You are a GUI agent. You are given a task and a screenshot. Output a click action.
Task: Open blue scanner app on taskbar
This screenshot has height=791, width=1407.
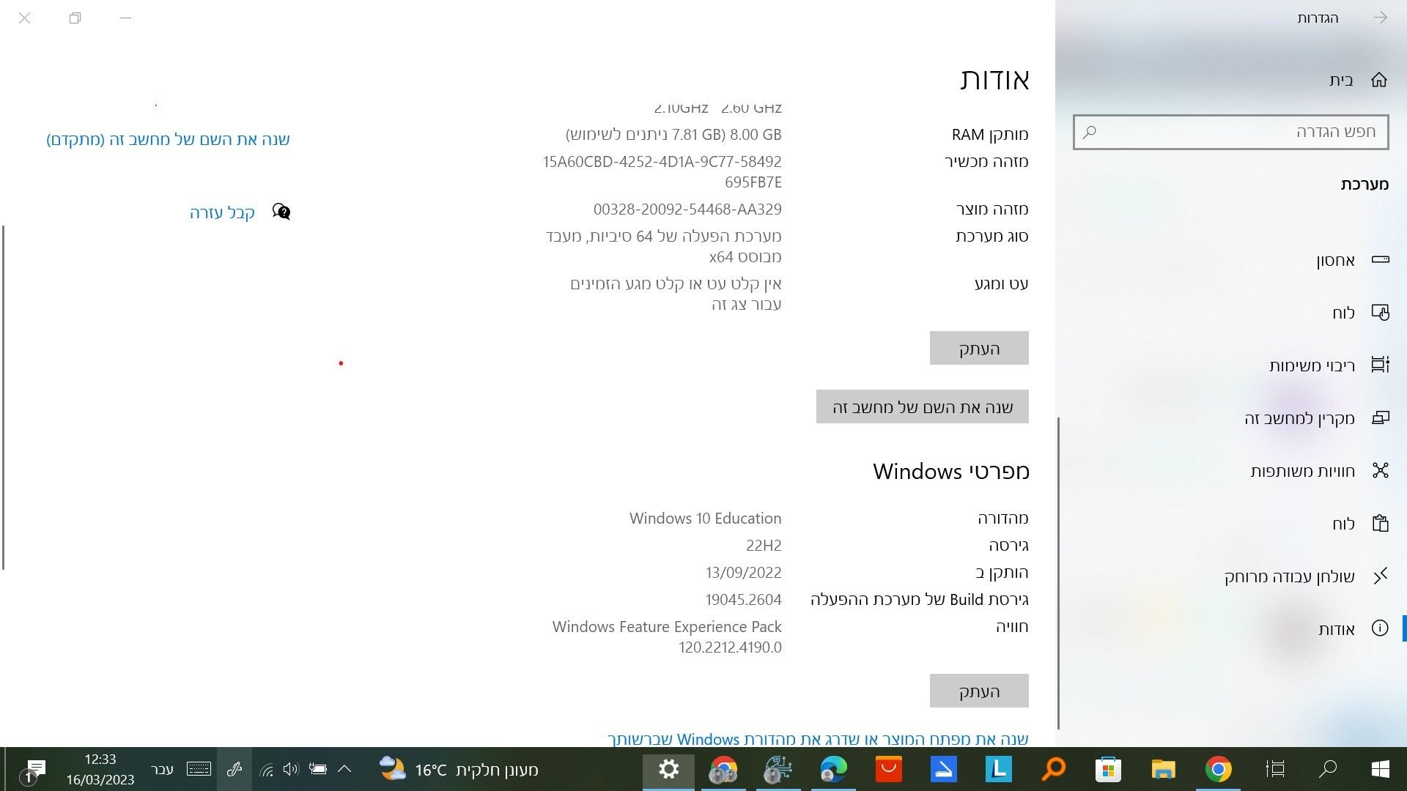[x=943, y=769]
